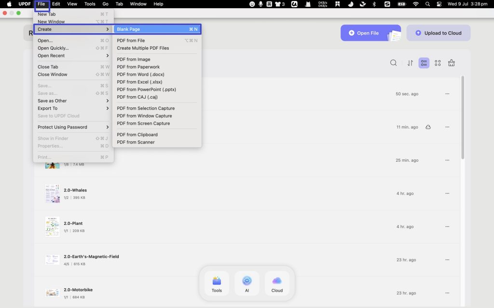Choose Close Window from File menu
The height and width of the screenshot is (308, 494).
pyautogui.click(x=73, y=75)
